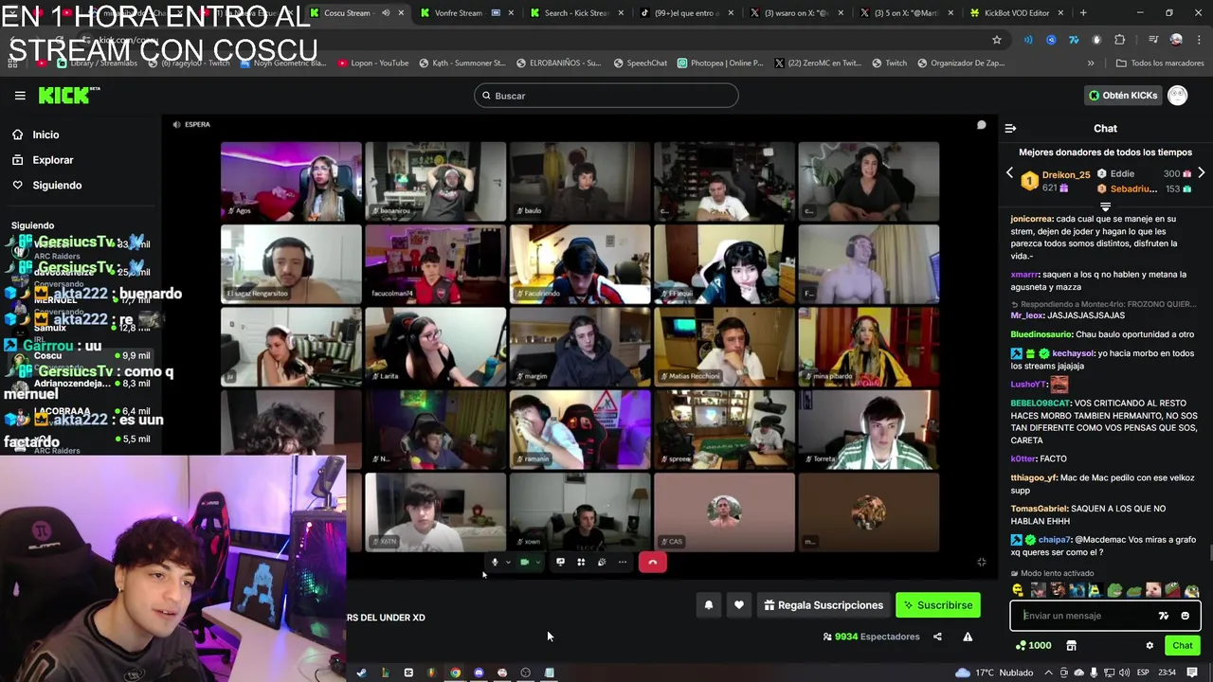Expand camera options dropdown arrow
Screen dimensions: 1213x682
tap(538, 562)
